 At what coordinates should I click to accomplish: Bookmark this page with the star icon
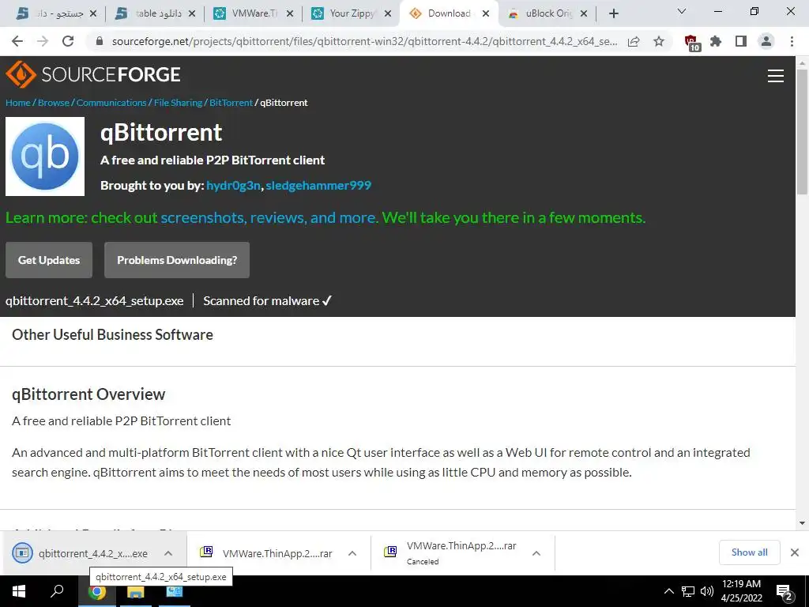click(659, 41)
